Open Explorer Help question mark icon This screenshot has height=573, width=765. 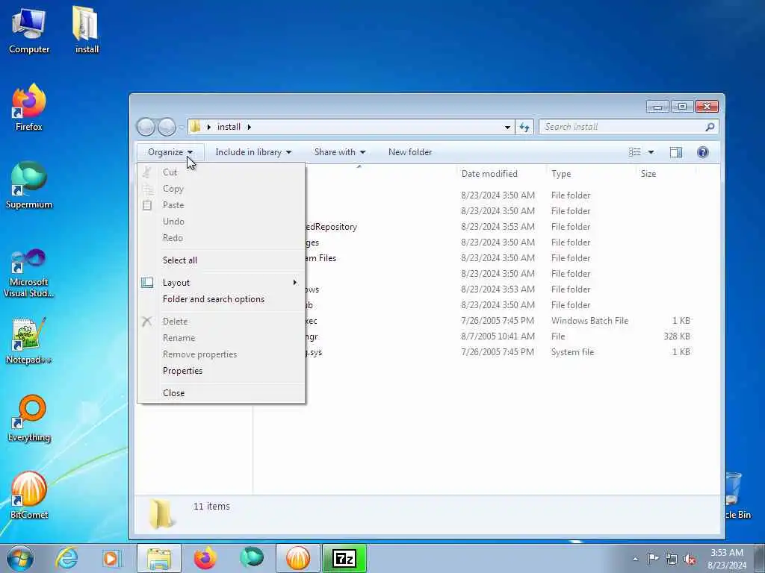pyautogui.click(x=703, y=152)
